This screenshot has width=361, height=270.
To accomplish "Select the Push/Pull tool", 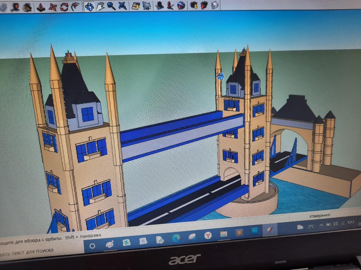I will tap(41, 7).
